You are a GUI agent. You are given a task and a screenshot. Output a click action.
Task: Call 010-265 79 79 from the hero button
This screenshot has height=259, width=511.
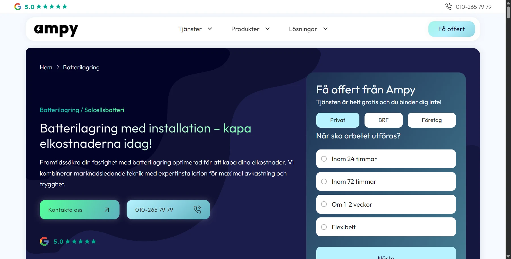tap(168, 209)
